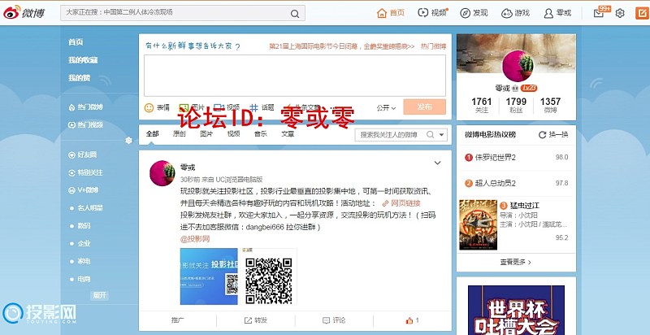Open 名人明星 group in sidebar
This screenshot has height=335, width=650.
click(90, 207)
